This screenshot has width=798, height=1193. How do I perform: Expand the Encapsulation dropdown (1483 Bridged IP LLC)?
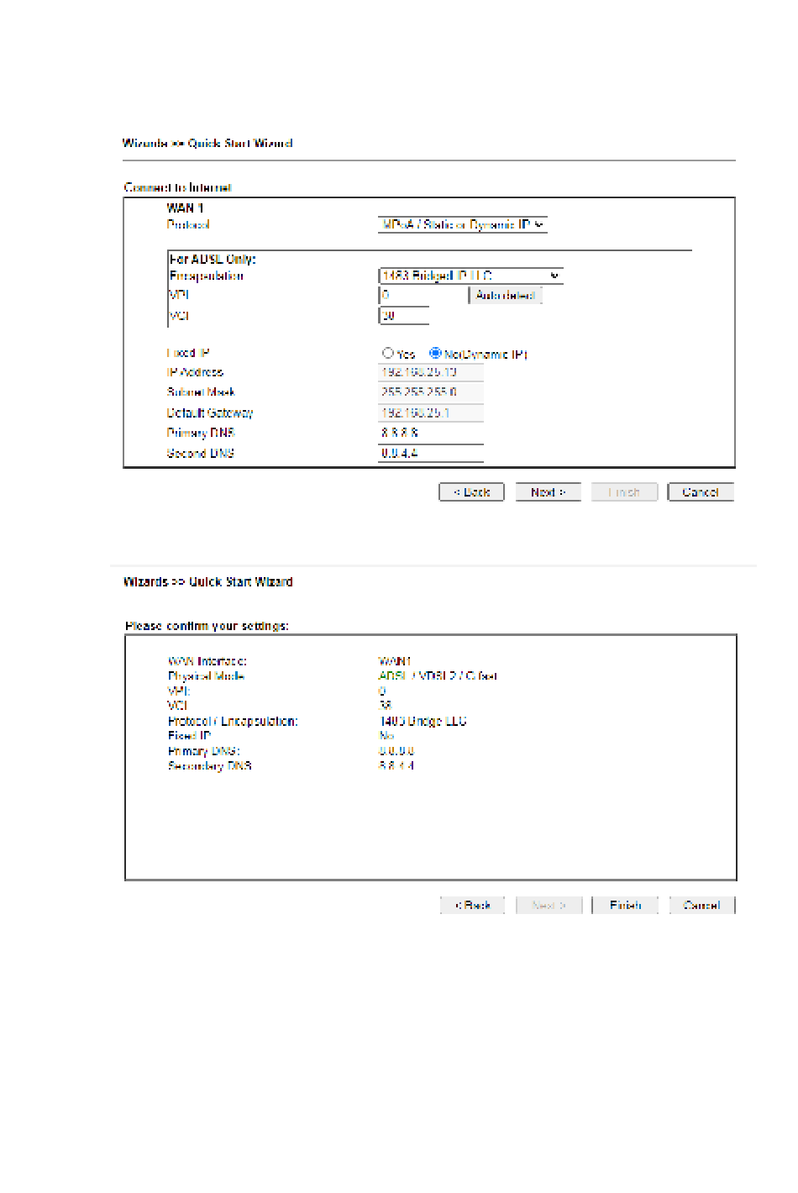coord(470,276)
